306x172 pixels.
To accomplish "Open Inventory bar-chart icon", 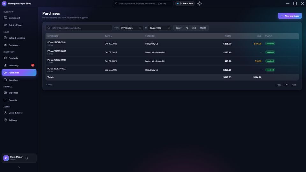I will 5,65.
